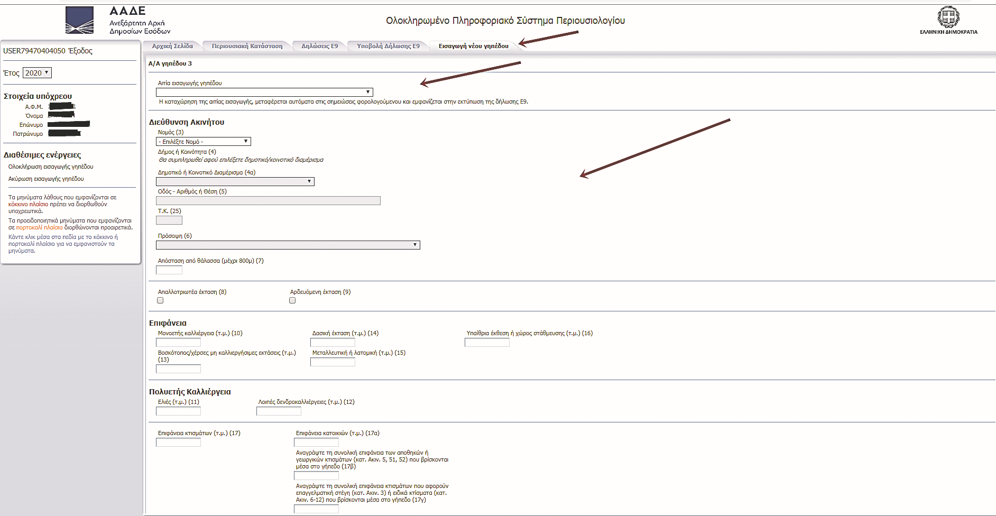Click the ΑΑΔΕ logo icon

pos(80,20)
